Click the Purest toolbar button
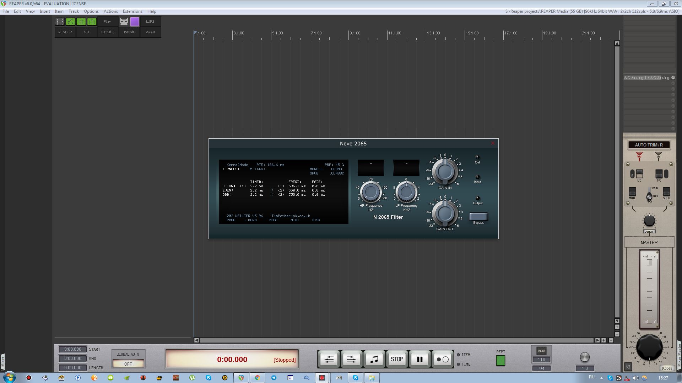Viewport: 682px width, 383px height. coord(150,32)
